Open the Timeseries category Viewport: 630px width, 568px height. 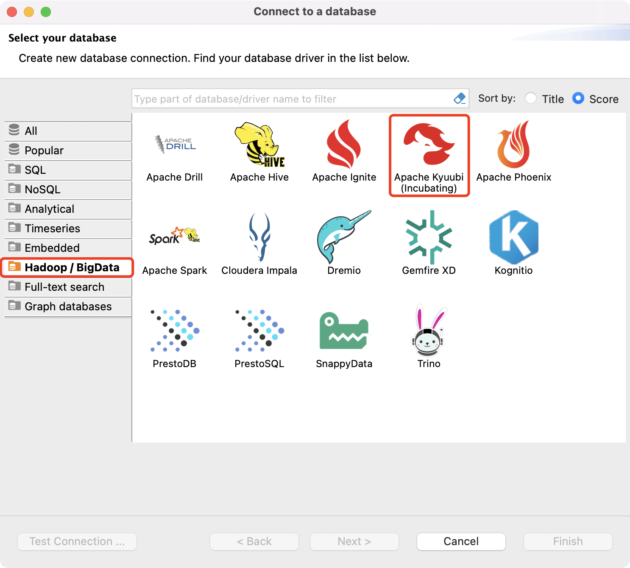(68, 228)
